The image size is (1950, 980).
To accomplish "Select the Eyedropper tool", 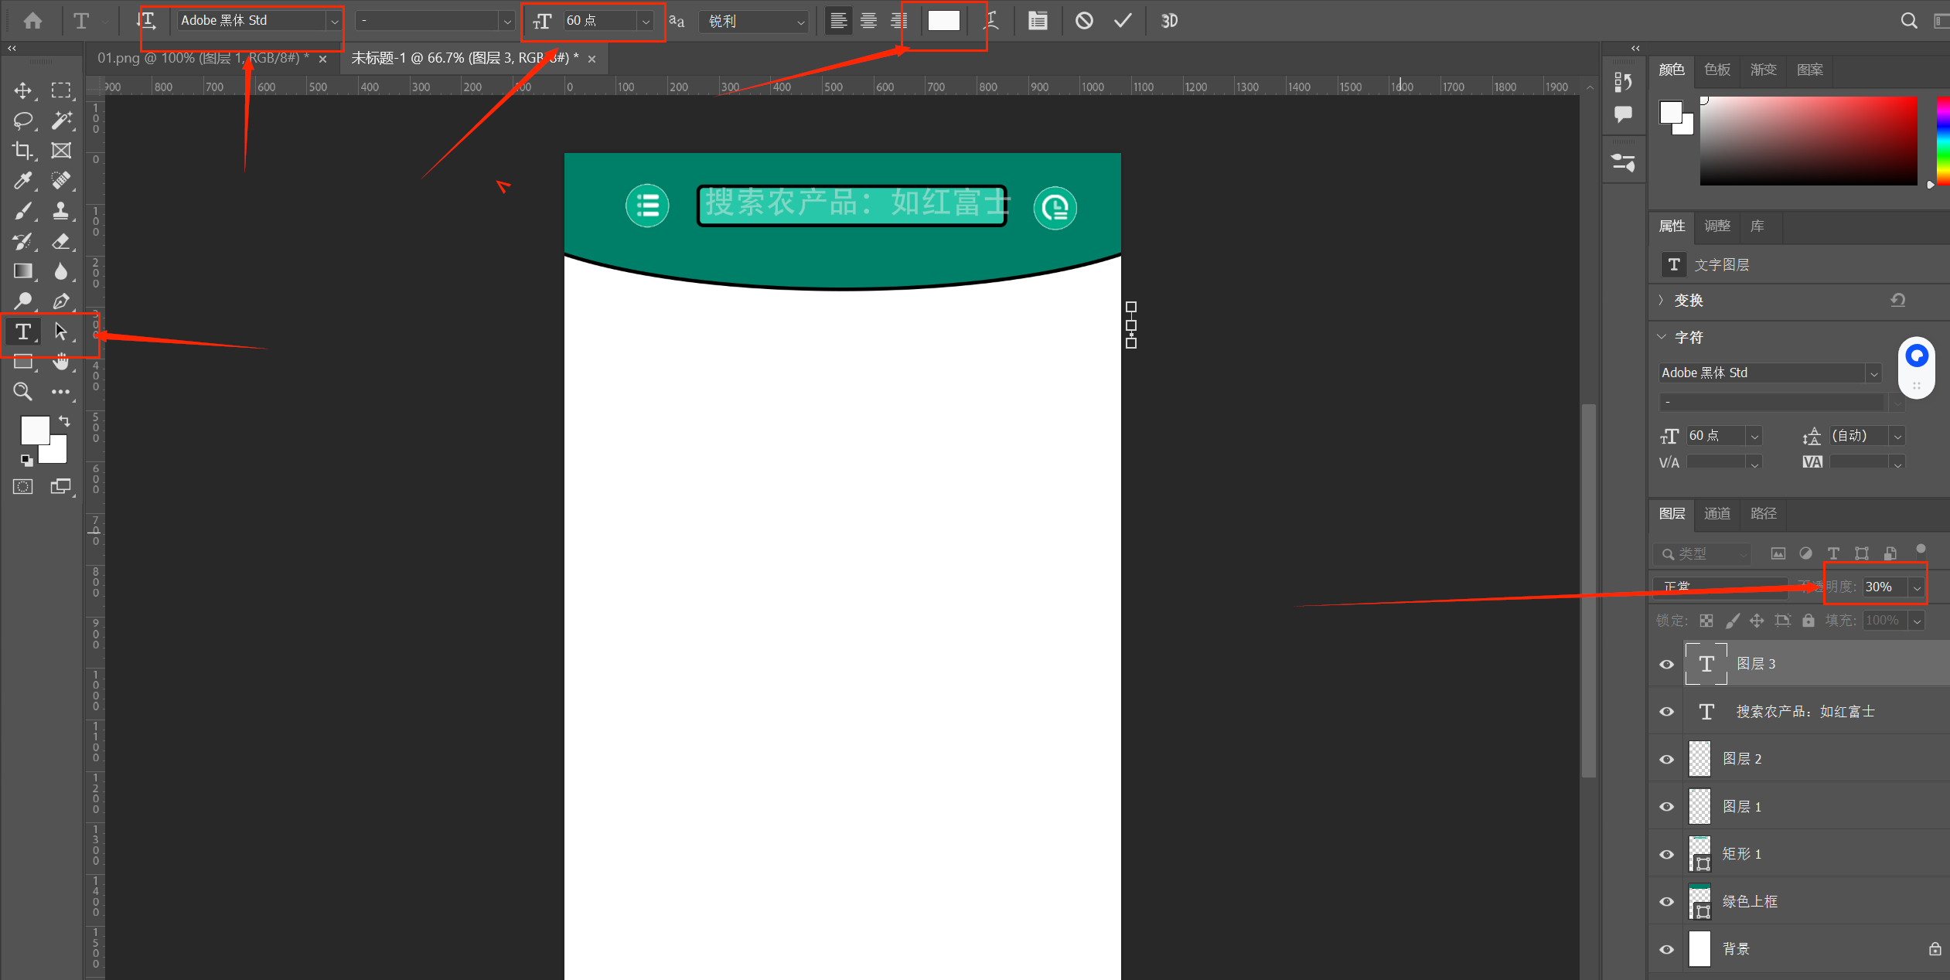I will (x=22, y=181).
